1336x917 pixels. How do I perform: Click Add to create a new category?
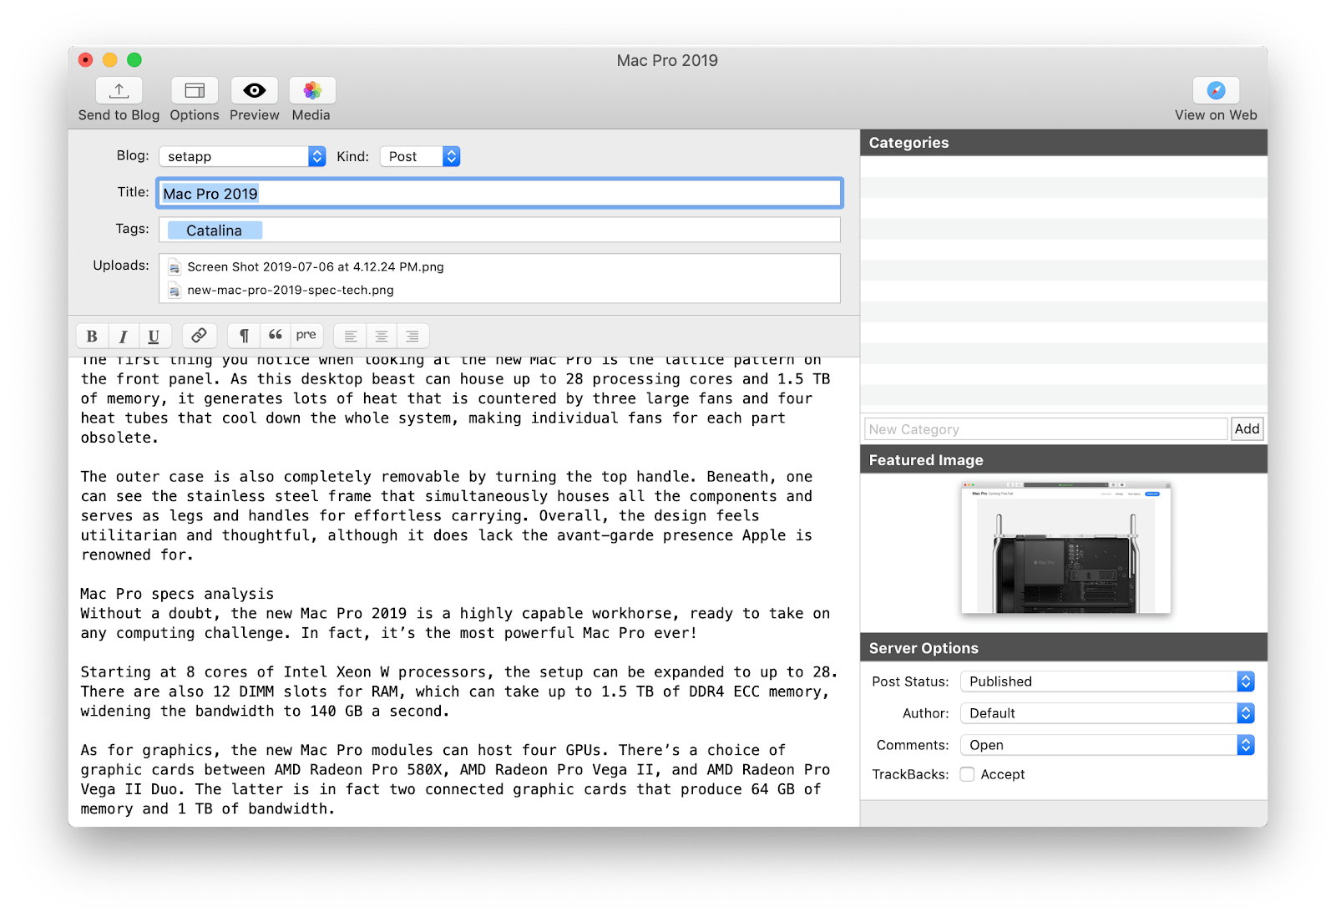tap(1247, 428)
